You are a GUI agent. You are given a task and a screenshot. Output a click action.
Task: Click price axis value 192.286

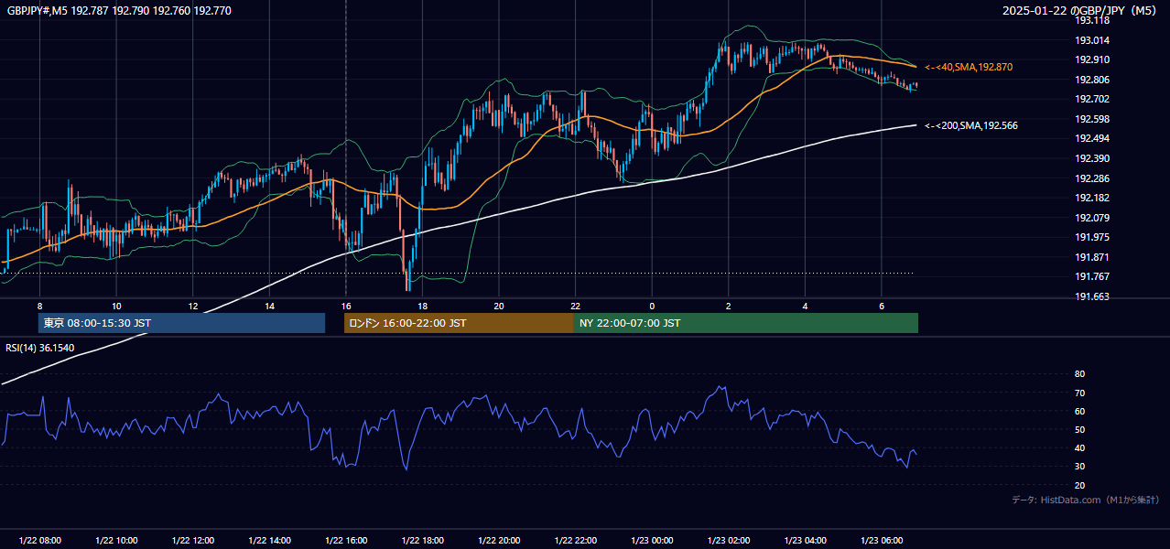(x=1092, y=178)
